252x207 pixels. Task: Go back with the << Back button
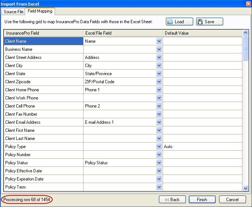pos(172,200)
